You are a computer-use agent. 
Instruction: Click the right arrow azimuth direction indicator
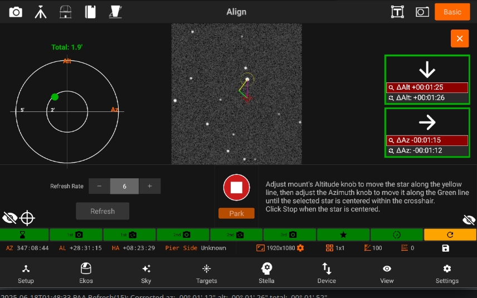point(427,122)
